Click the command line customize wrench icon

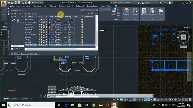pos(45,95)
